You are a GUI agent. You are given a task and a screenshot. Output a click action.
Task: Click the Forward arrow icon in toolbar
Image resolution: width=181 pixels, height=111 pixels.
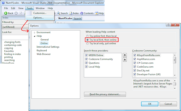point(16,13)
